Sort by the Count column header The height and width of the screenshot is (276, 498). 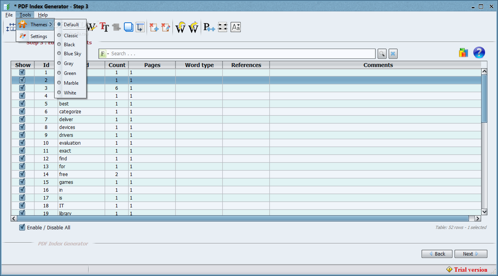coord(117,65)
